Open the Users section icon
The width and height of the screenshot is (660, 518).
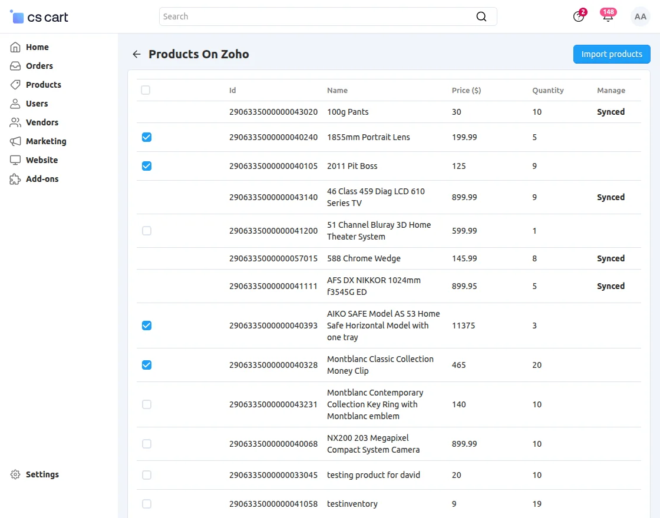coord(14,104)
